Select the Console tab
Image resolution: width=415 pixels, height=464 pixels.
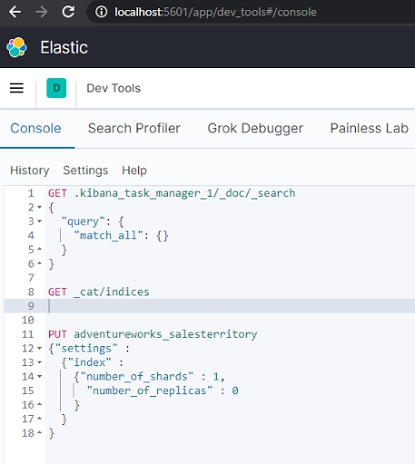point(35,129)
